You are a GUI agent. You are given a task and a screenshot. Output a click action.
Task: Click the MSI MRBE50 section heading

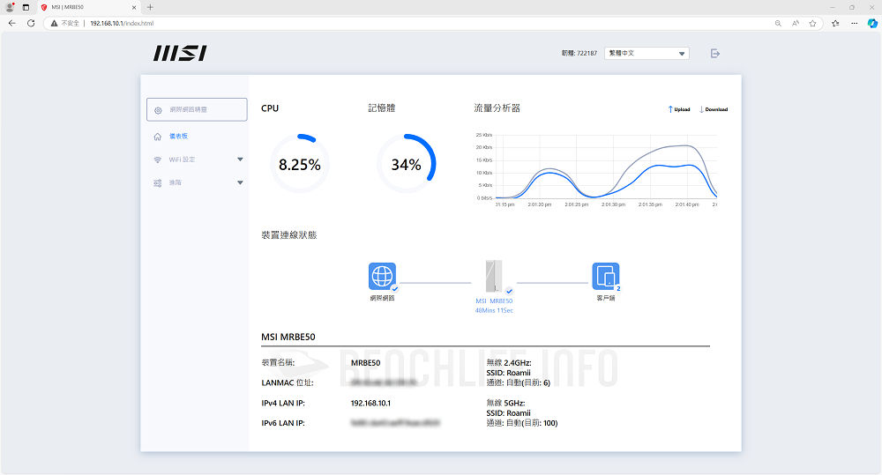point(288,337)
